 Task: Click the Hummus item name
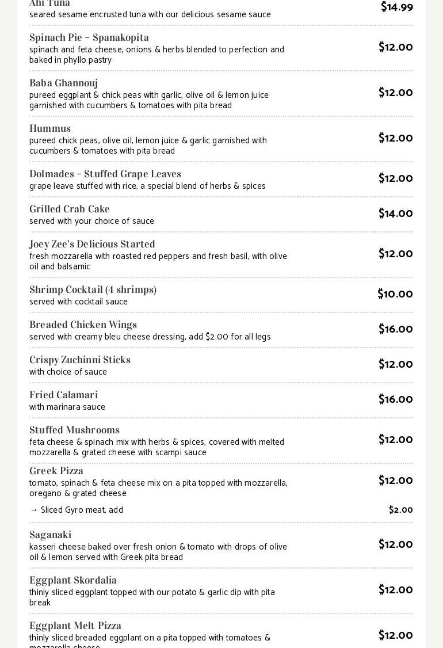coord(50,129)
